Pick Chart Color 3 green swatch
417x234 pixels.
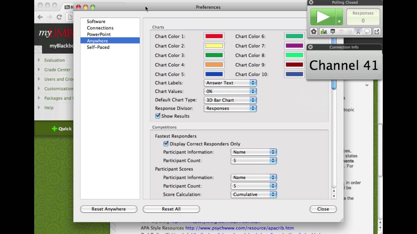coord(214,55)
